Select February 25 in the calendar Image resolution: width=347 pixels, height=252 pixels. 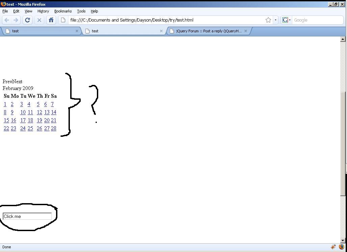pos(30,128)
